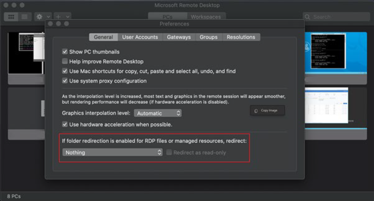374x201 pixels.
Task: Click the Graphics interpolation level label
Action: [96, 113]
